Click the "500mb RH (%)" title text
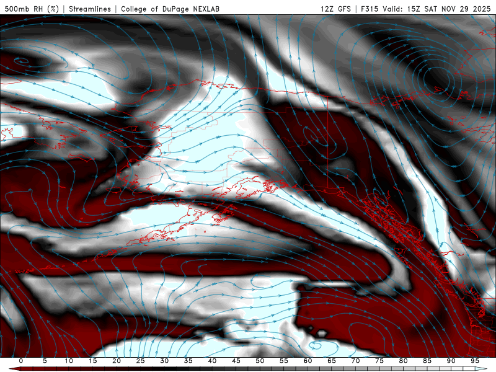The height and width of the screenshot is (372, 496). coord(32,9)
